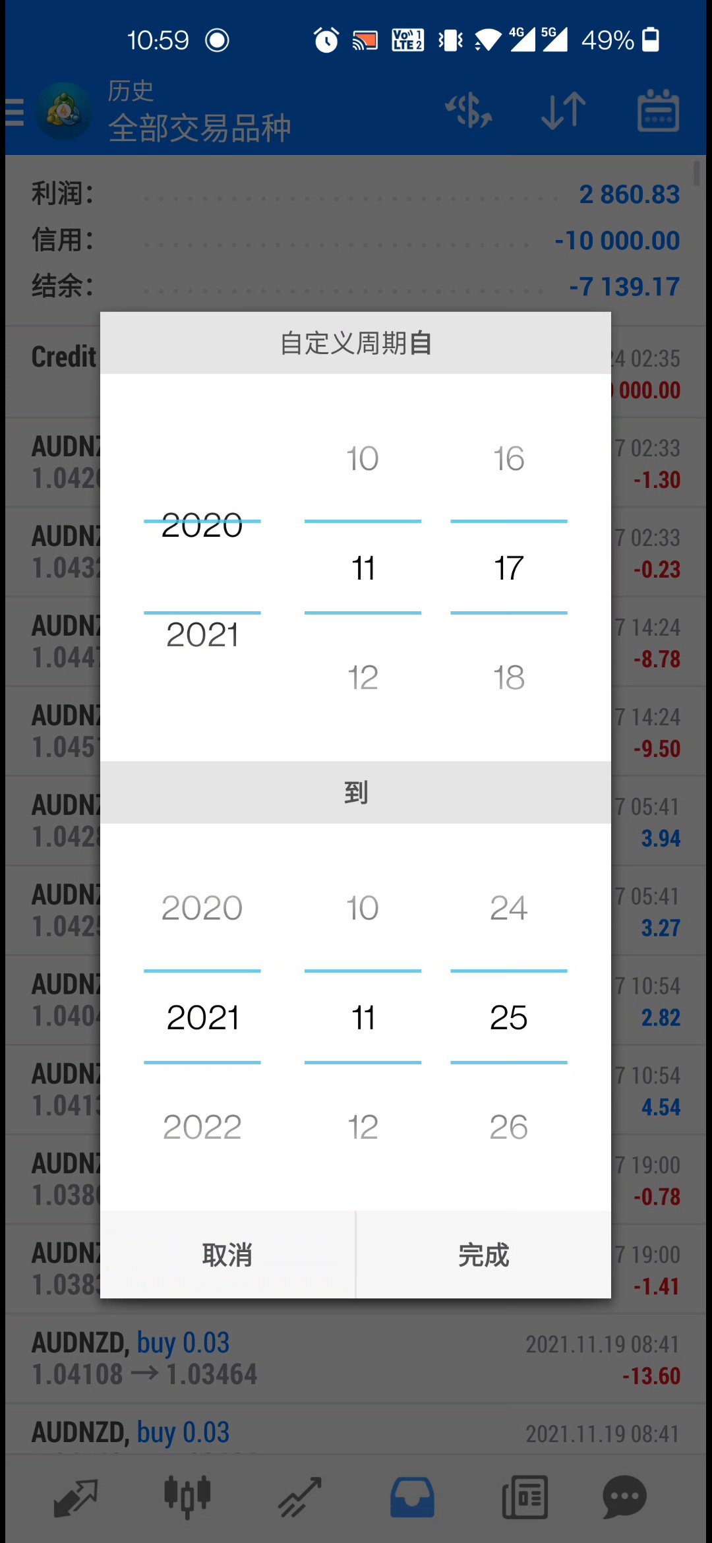Open the chat messages tab icon
Viewport: 712px width, 1543px height.
pyautogui.click(x=624, y=1498)
